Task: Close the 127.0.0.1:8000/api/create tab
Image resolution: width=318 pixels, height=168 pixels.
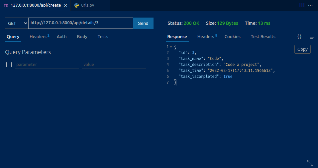Action: tap(65, 5)
